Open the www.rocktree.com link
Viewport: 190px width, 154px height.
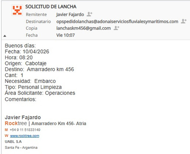(x=25, y=136)
